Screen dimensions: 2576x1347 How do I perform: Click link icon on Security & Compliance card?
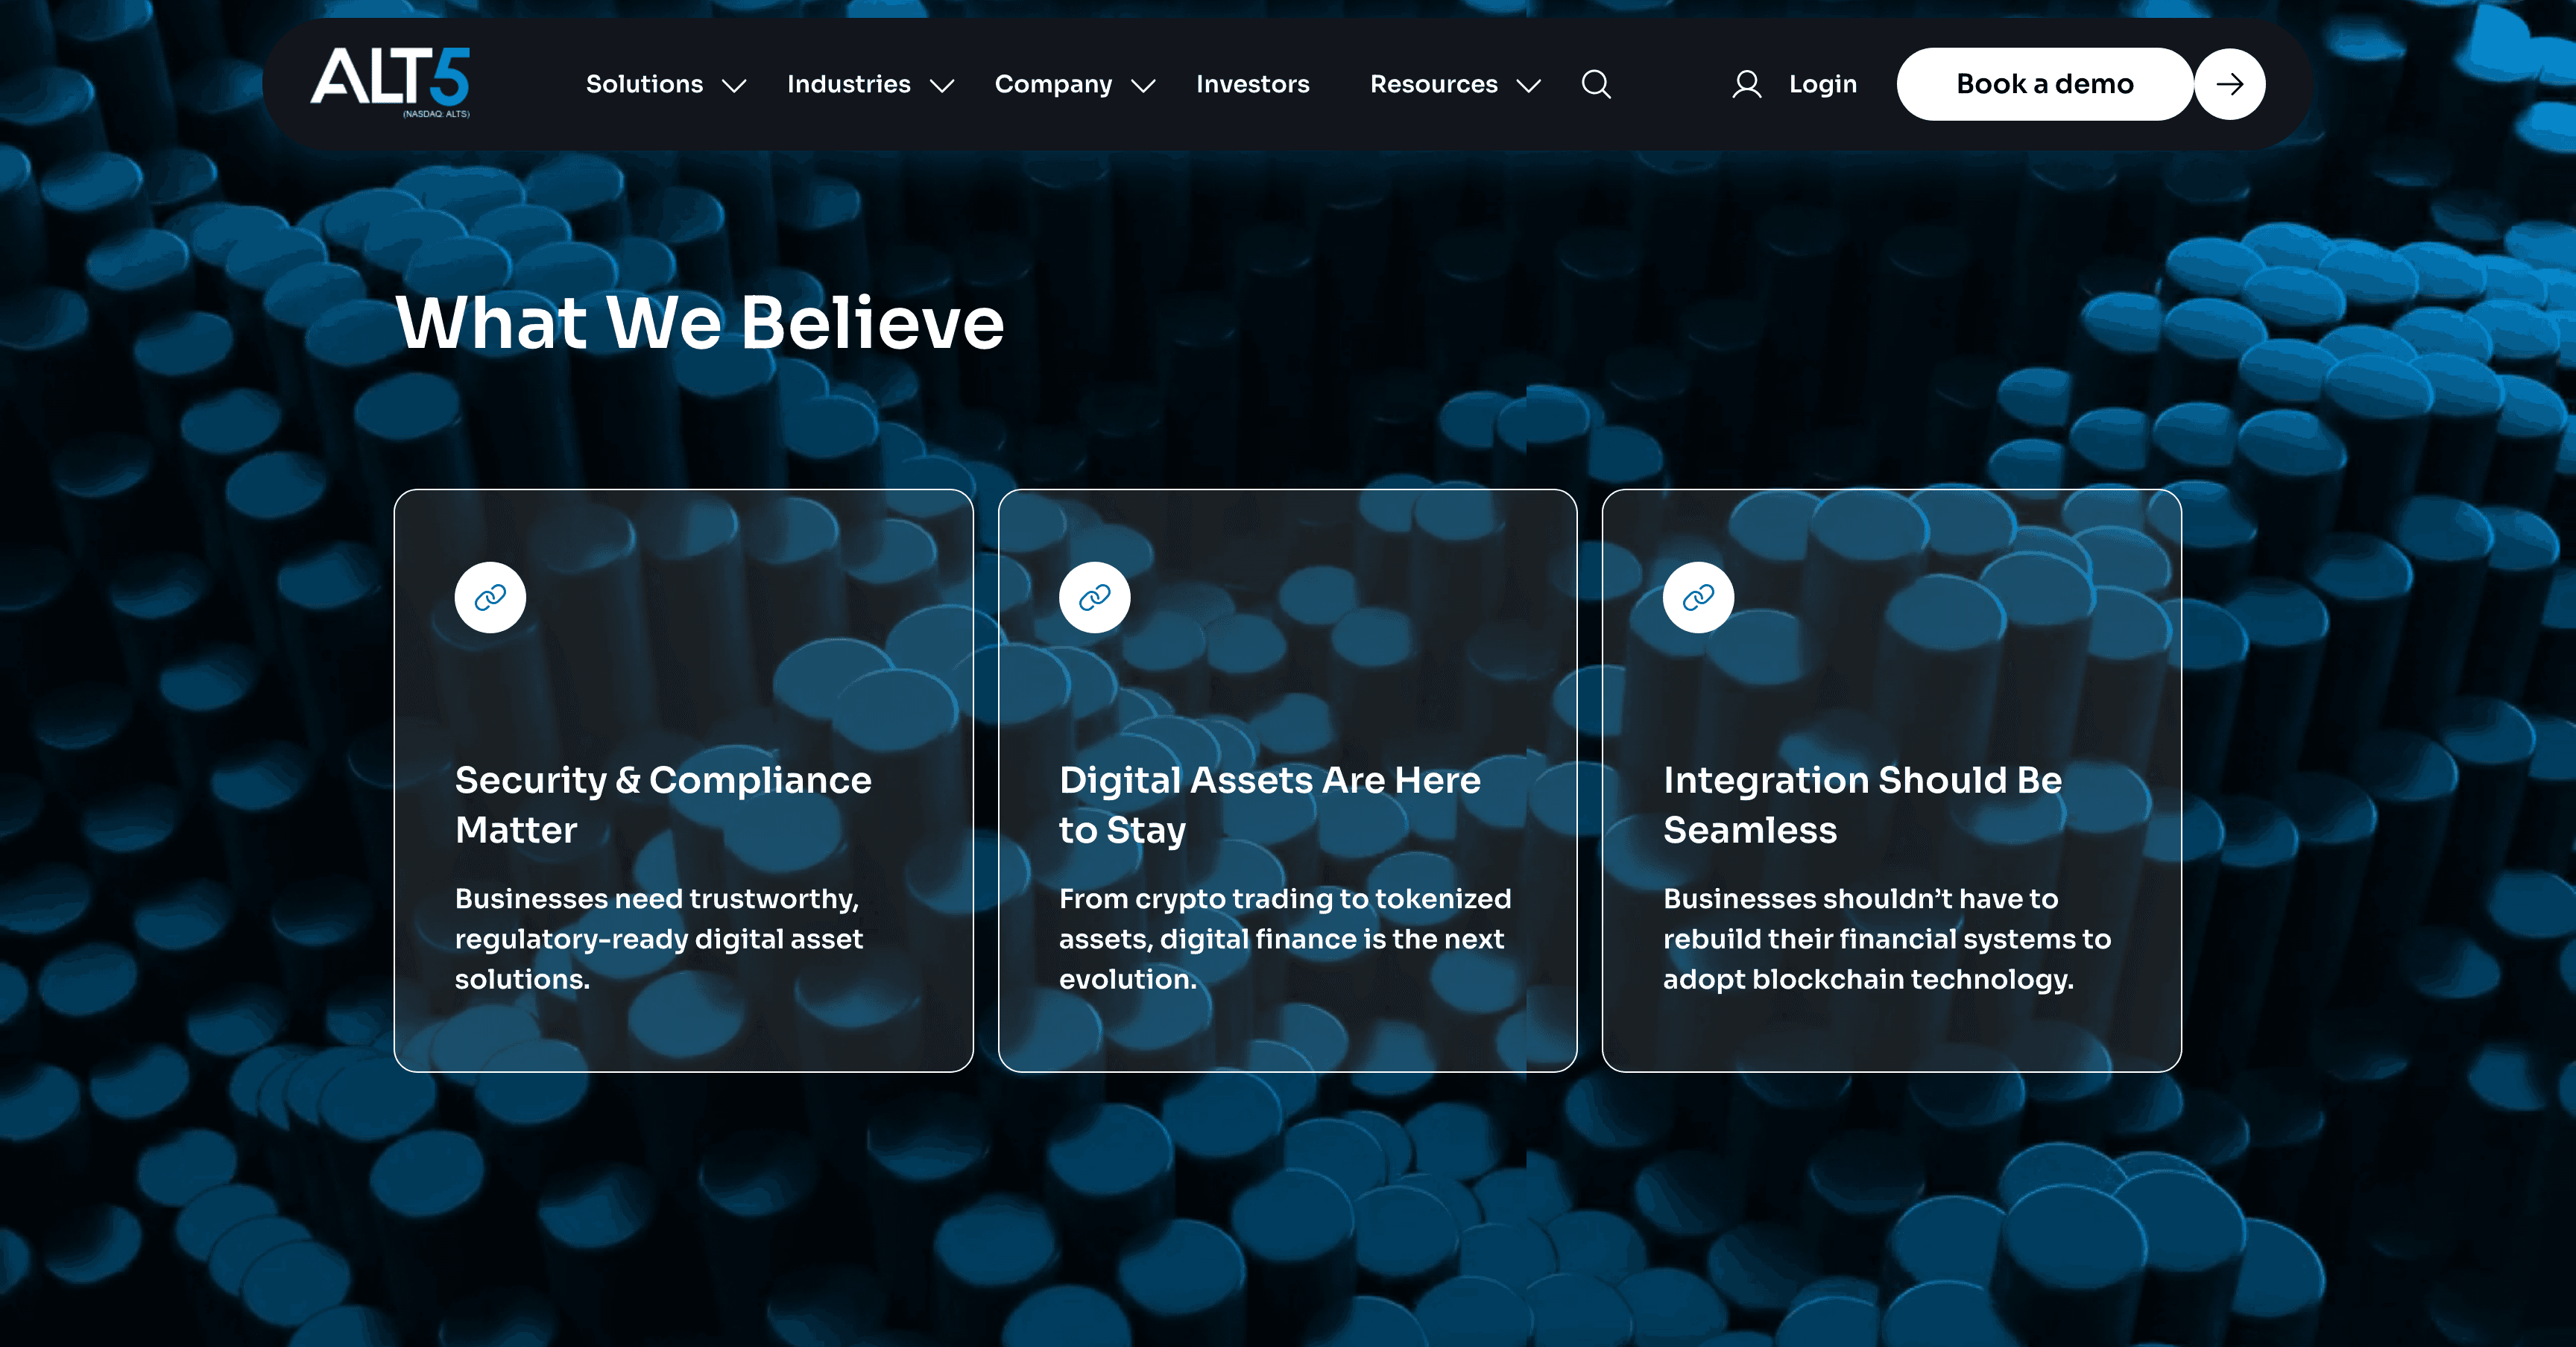(x=490, y=598)
